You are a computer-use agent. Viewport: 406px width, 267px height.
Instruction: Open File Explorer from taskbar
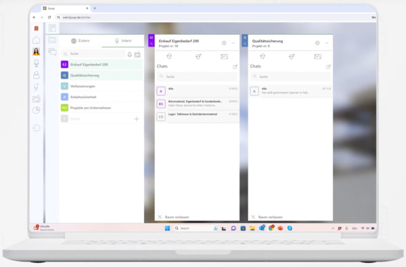pyautogui.click(x=252, y=228)
